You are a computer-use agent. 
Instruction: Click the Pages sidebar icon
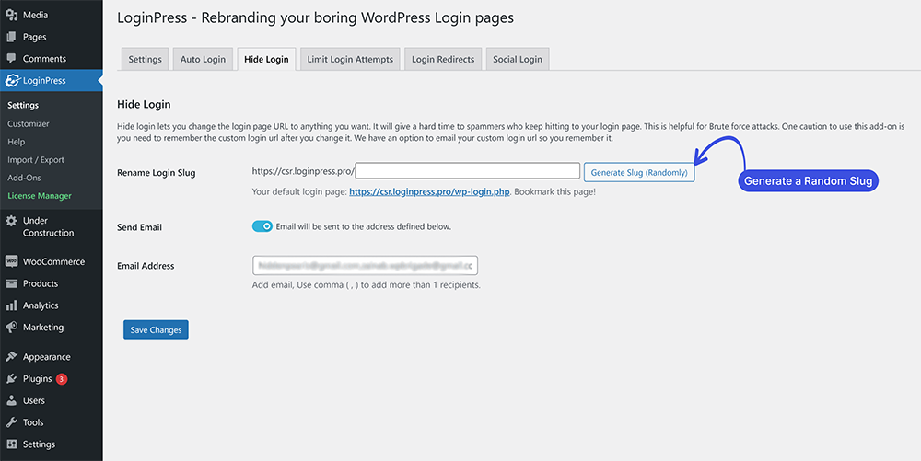(x=11, y=37)
